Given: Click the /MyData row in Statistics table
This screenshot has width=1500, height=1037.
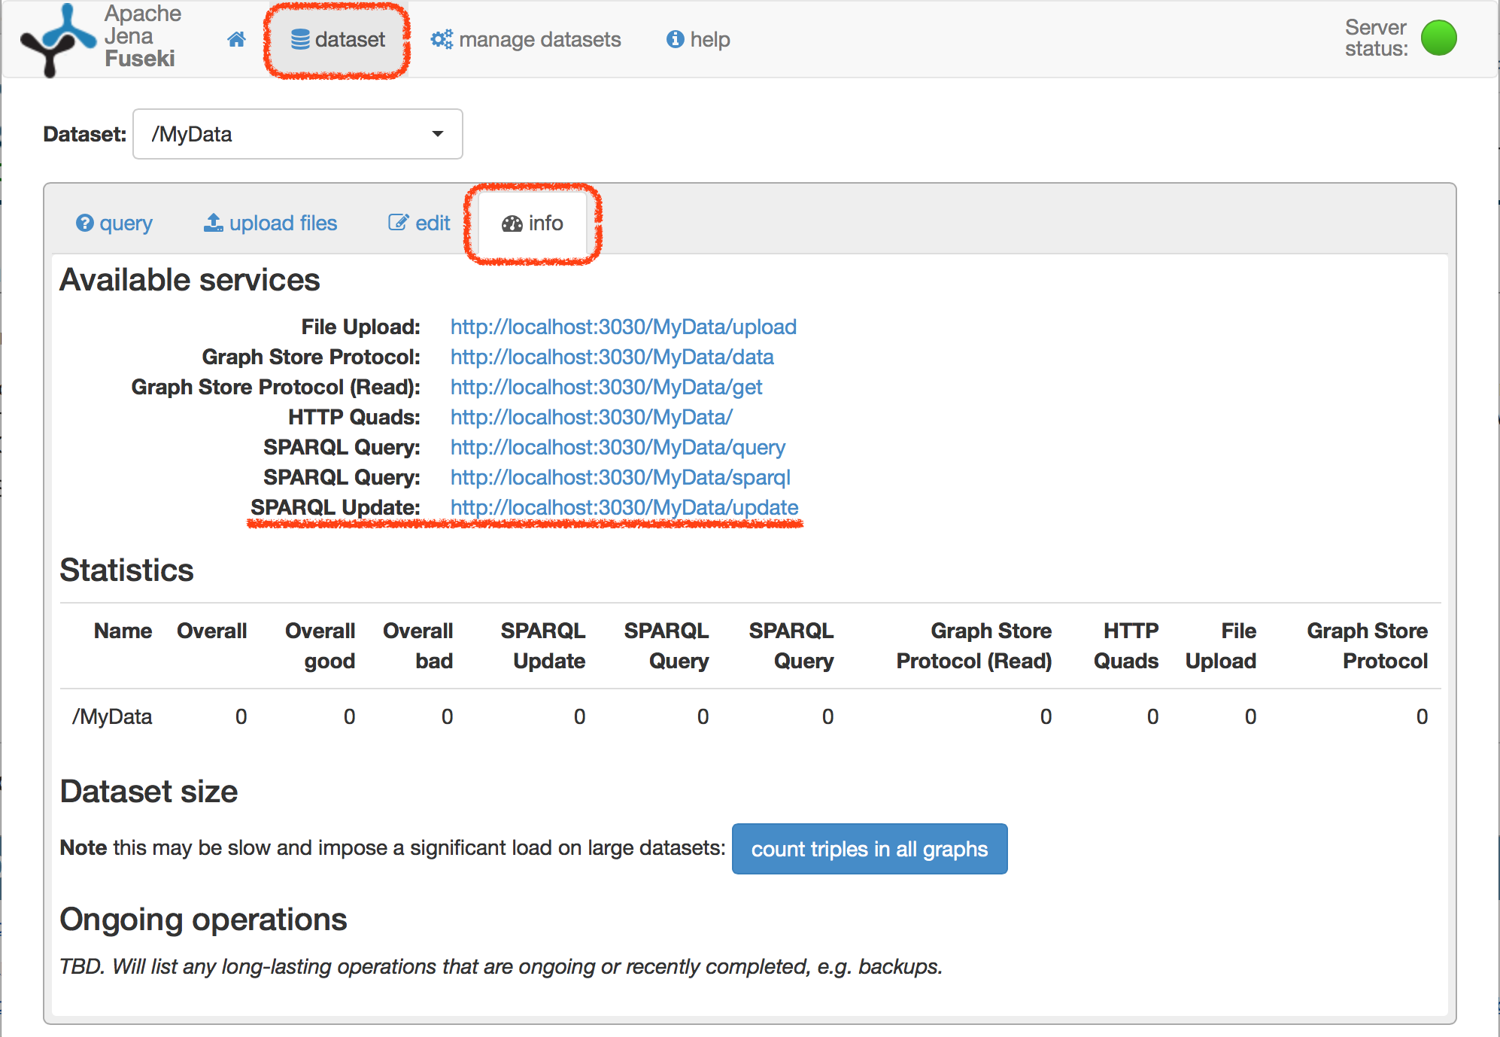Looking at the screenshot, I should point(111,716).
